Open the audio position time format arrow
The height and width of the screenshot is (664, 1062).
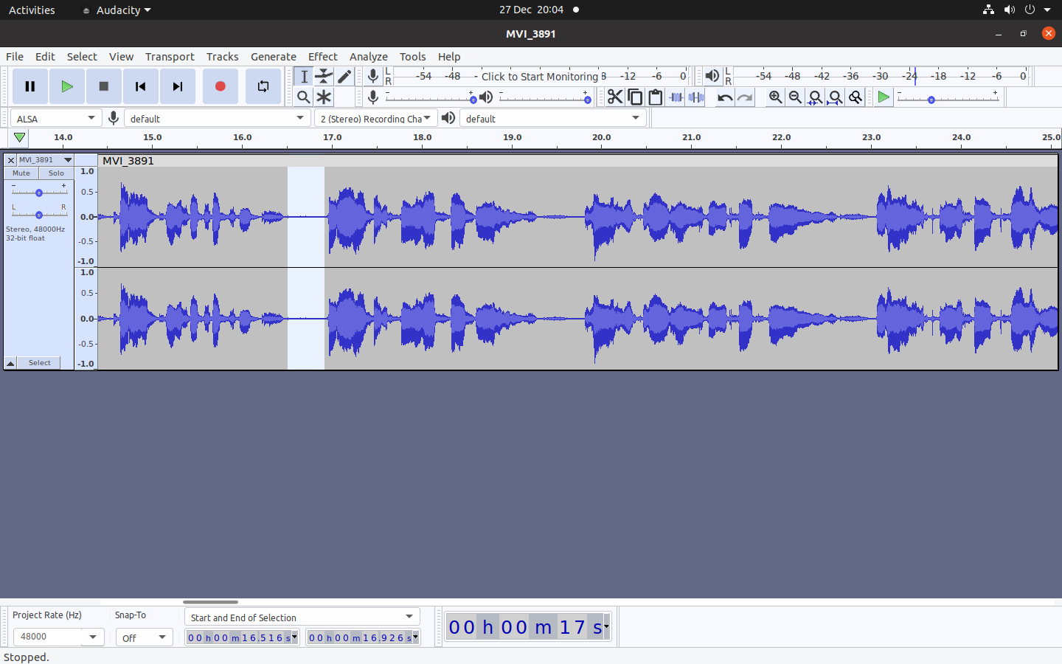tap(606, 627)
